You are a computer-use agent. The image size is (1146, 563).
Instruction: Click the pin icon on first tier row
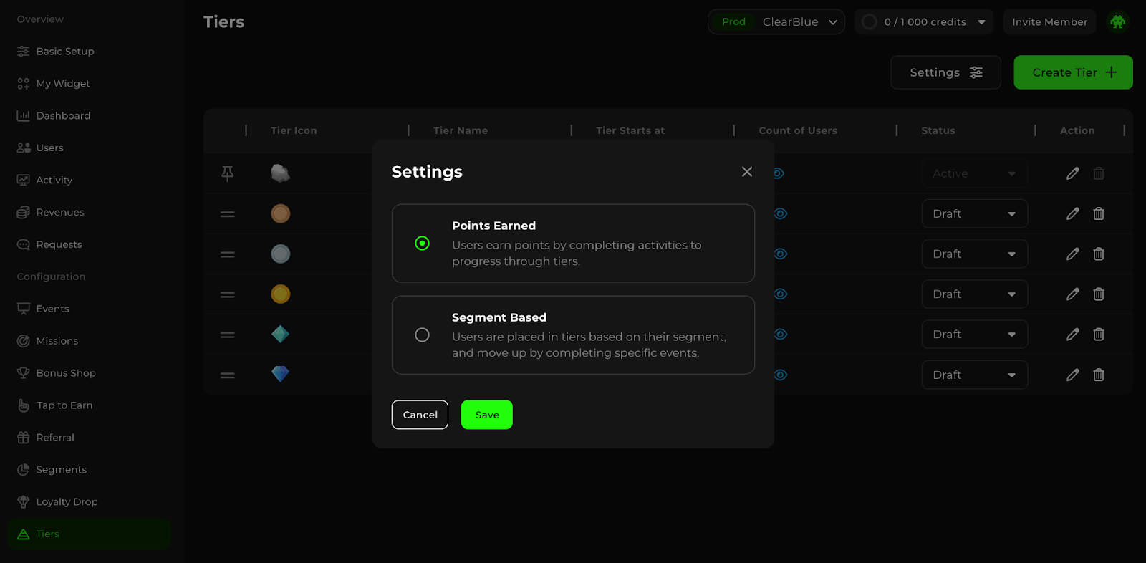click(228, 173)
